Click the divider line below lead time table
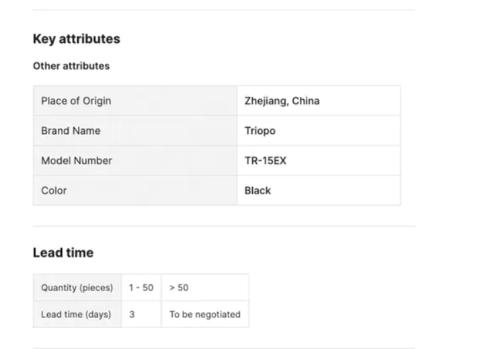The image size is (478, 349). click(224, 348)
